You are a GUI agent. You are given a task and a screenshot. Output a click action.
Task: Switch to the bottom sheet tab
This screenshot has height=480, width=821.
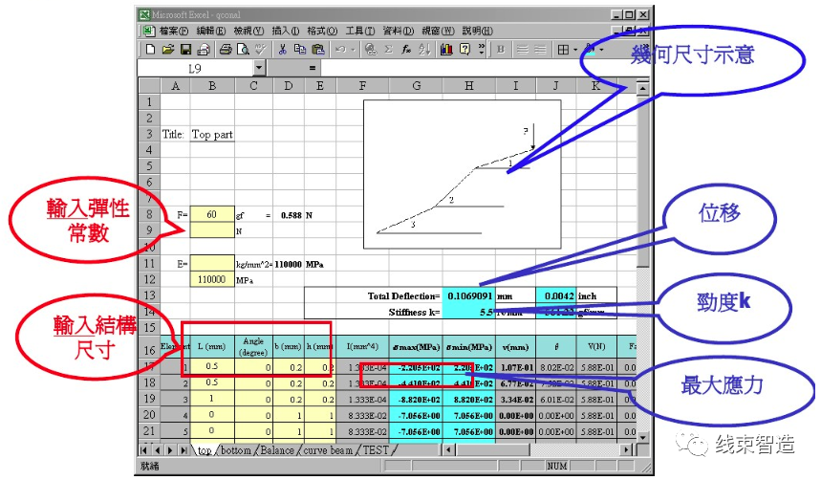(236, 450)
